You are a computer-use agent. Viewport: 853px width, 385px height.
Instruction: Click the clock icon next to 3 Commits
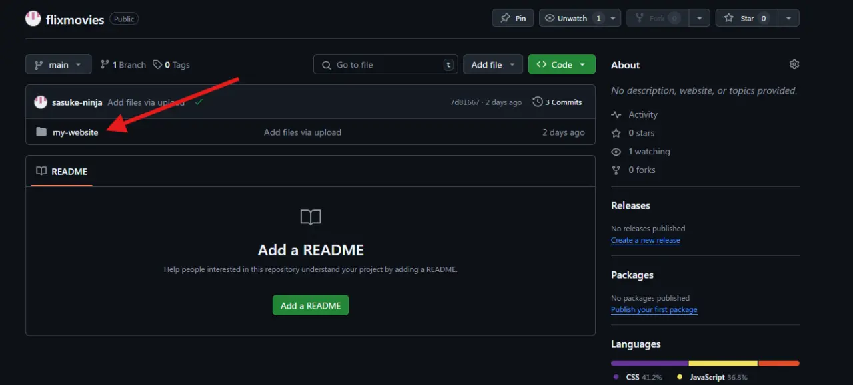point(538,102)
